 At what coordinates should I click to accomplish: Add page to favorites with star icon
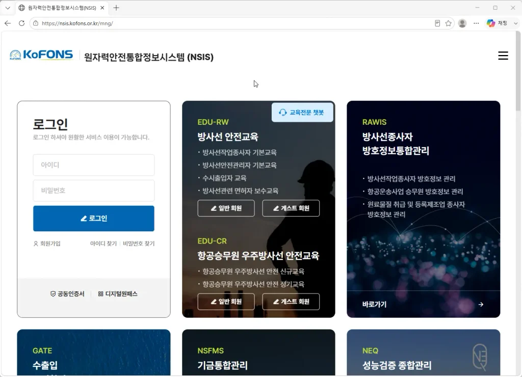[449, 23]
